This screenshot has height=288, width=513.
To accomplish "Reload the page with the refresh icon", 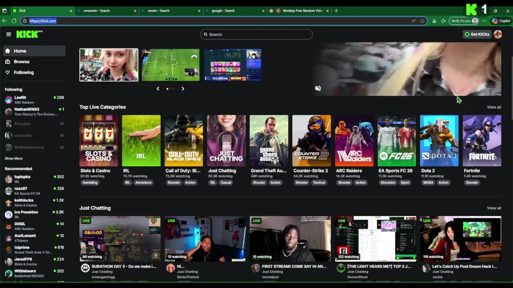I will 14,21.
